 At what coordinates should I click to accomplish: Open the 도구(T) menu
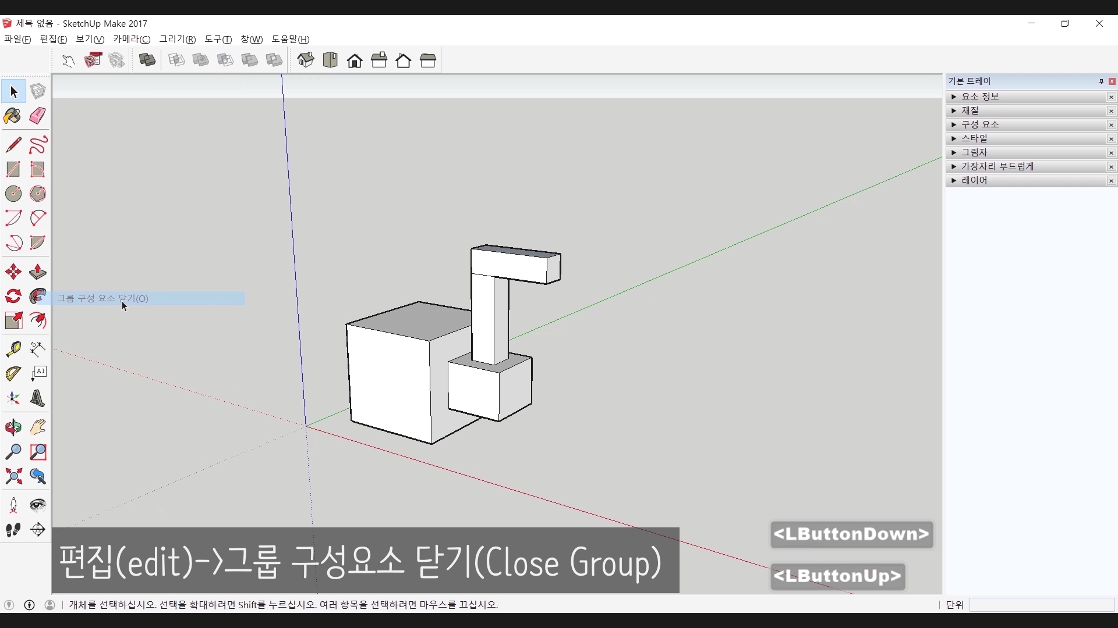click(218, 39)
